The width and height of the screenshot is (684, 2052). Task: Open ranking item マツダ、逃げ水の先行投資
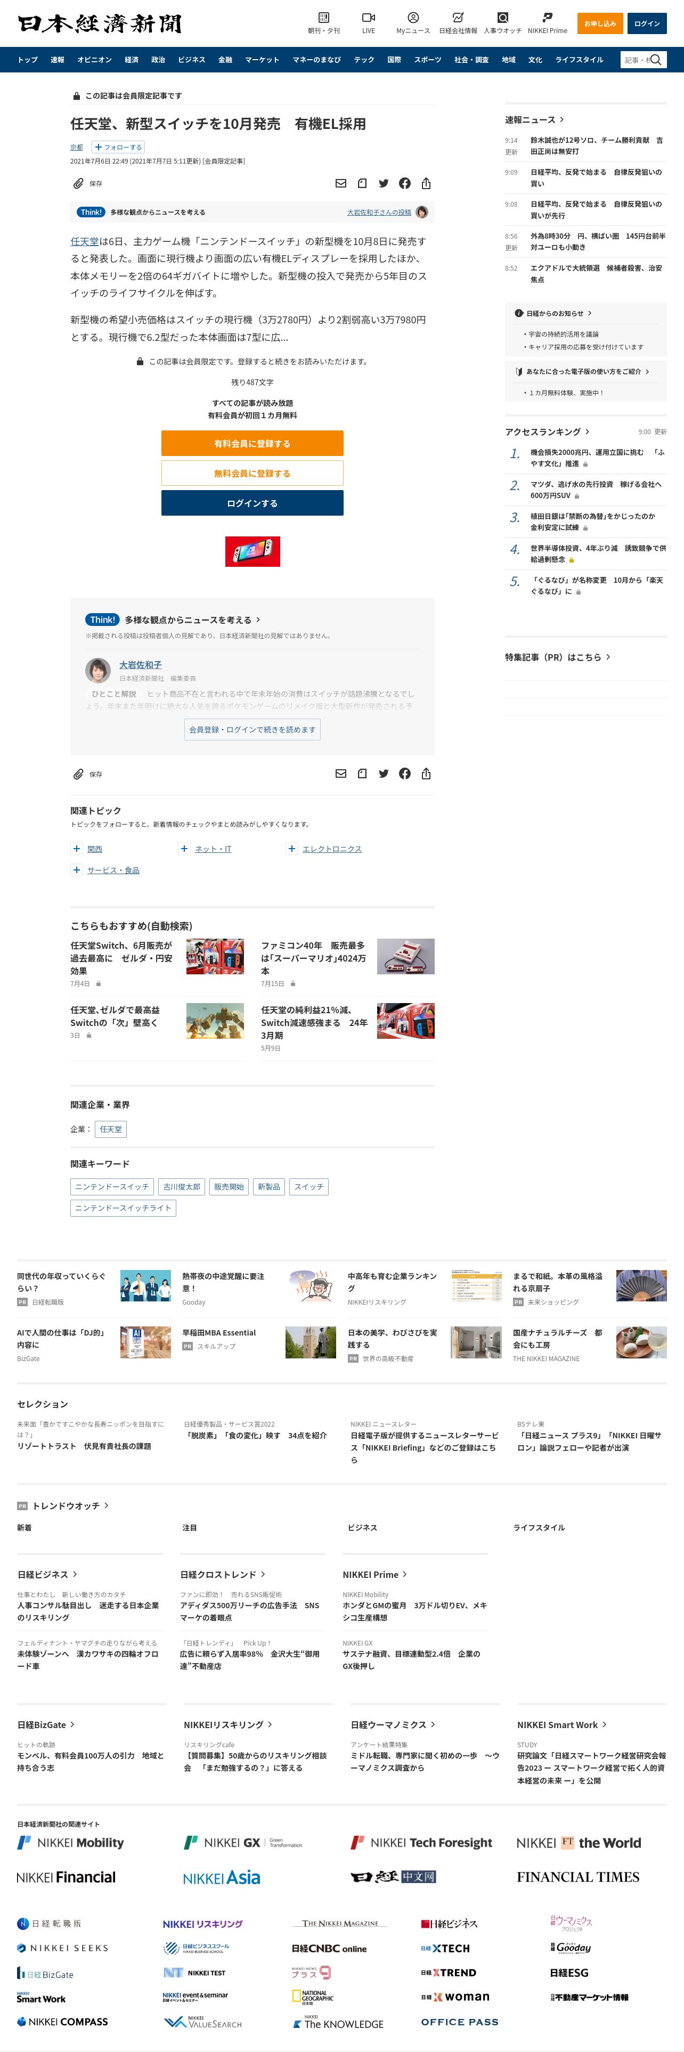tap(596, 489)
